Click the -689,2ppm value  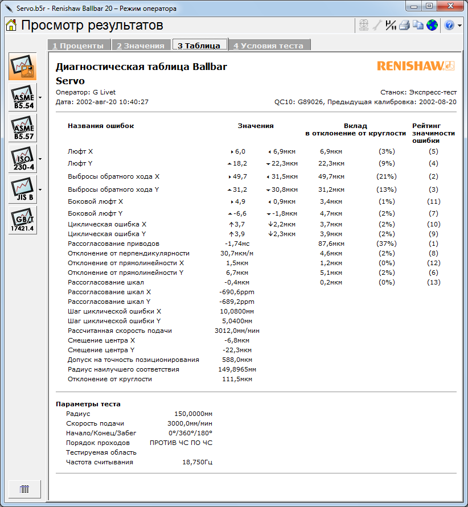(x=237, y=302)
